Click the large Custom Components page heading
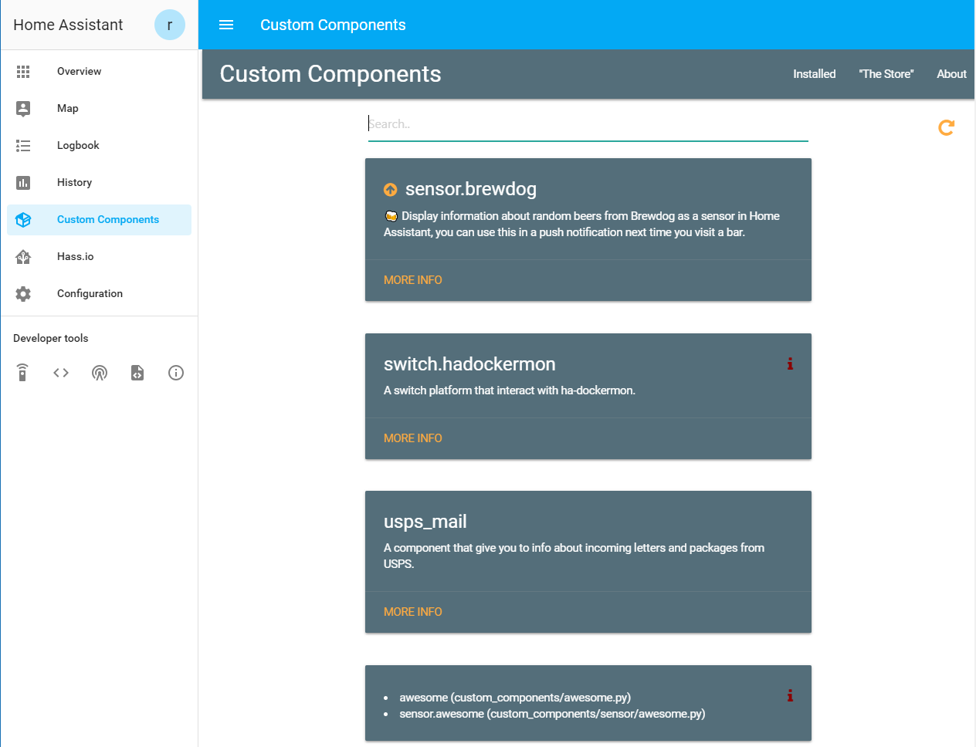Viewport: 976px width, 747px height. tap(330, 74)
